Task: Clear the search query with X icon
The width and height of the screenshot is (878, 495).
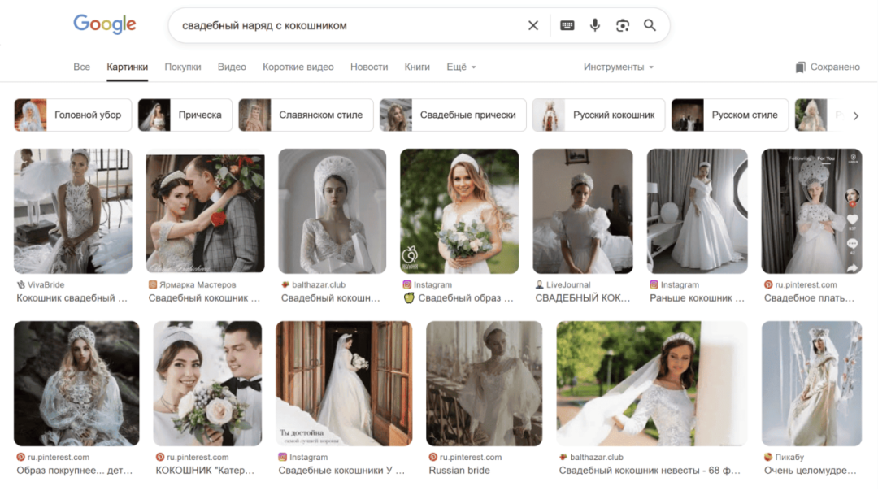Action: coord(533,25)
